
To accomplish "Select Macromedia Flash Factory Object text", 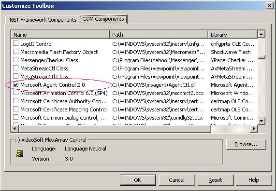I will point(59,52).
